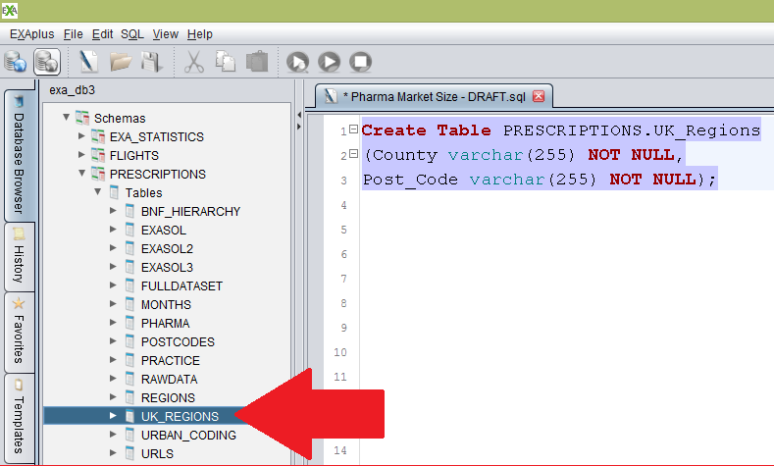774x466 pixels.
Task: Select the BNF_HIERARCHY table
Action: [x=190, y=212]
